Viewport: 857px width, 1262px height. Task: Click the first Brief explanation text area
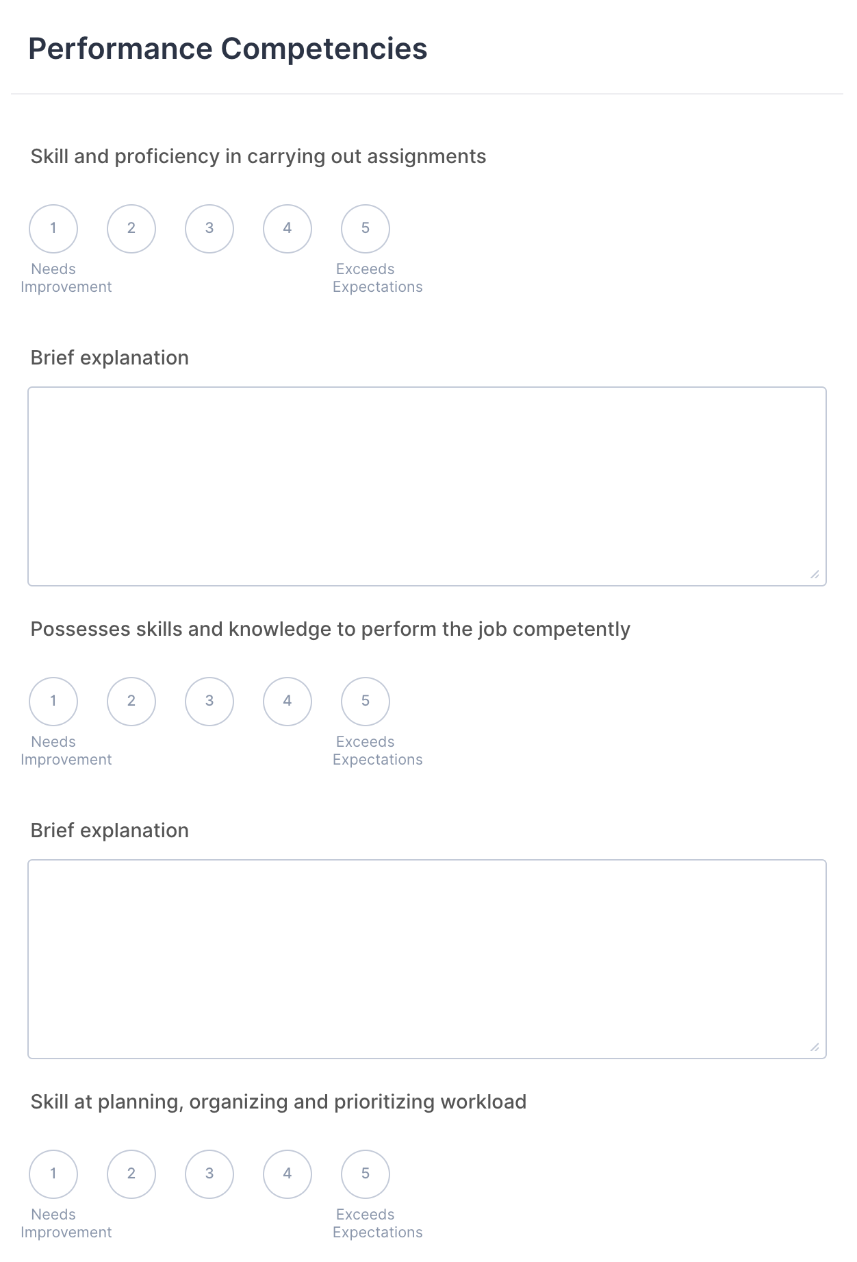click(x=427, y=486)
